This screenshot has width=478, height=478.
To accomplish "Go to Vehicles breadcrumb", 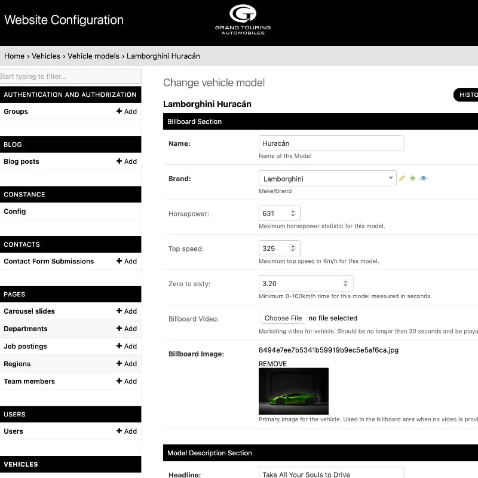I will click(x=46, y=56).
